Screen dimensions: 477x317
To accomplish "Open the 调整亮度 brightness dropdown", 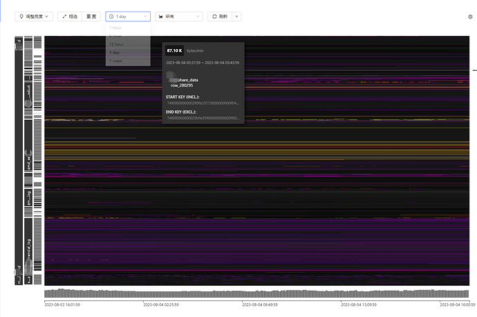I will click(x=34, y=16).
